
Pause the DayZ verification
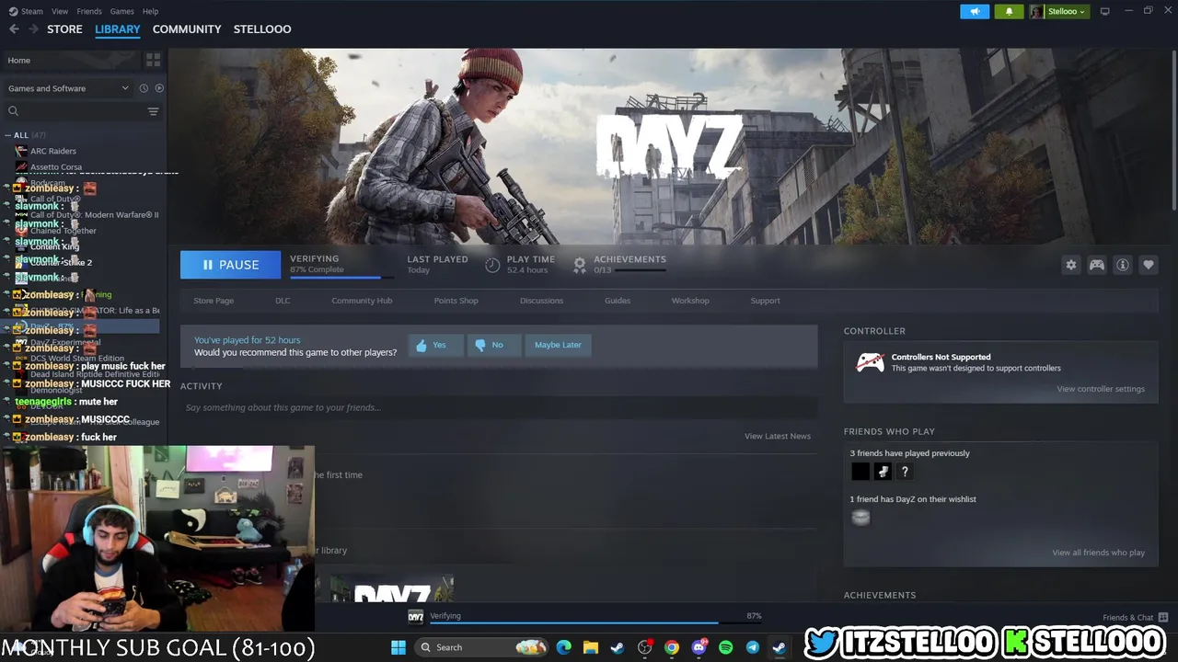[x=231, y=265]
